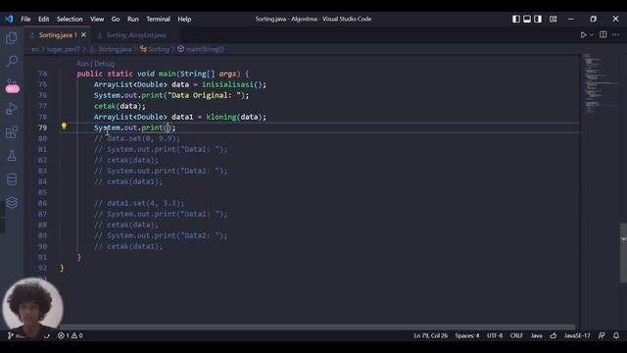627x353 pixels.
Task: Open the Go menu
Action: [116, 19]
